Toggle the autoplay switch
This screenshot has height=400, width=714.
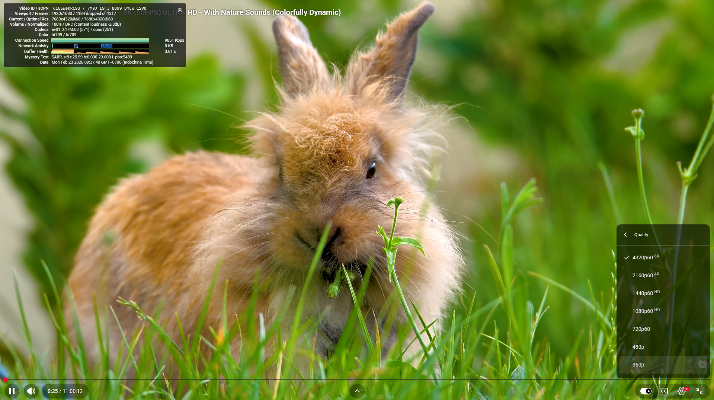[x=646, y=391]
